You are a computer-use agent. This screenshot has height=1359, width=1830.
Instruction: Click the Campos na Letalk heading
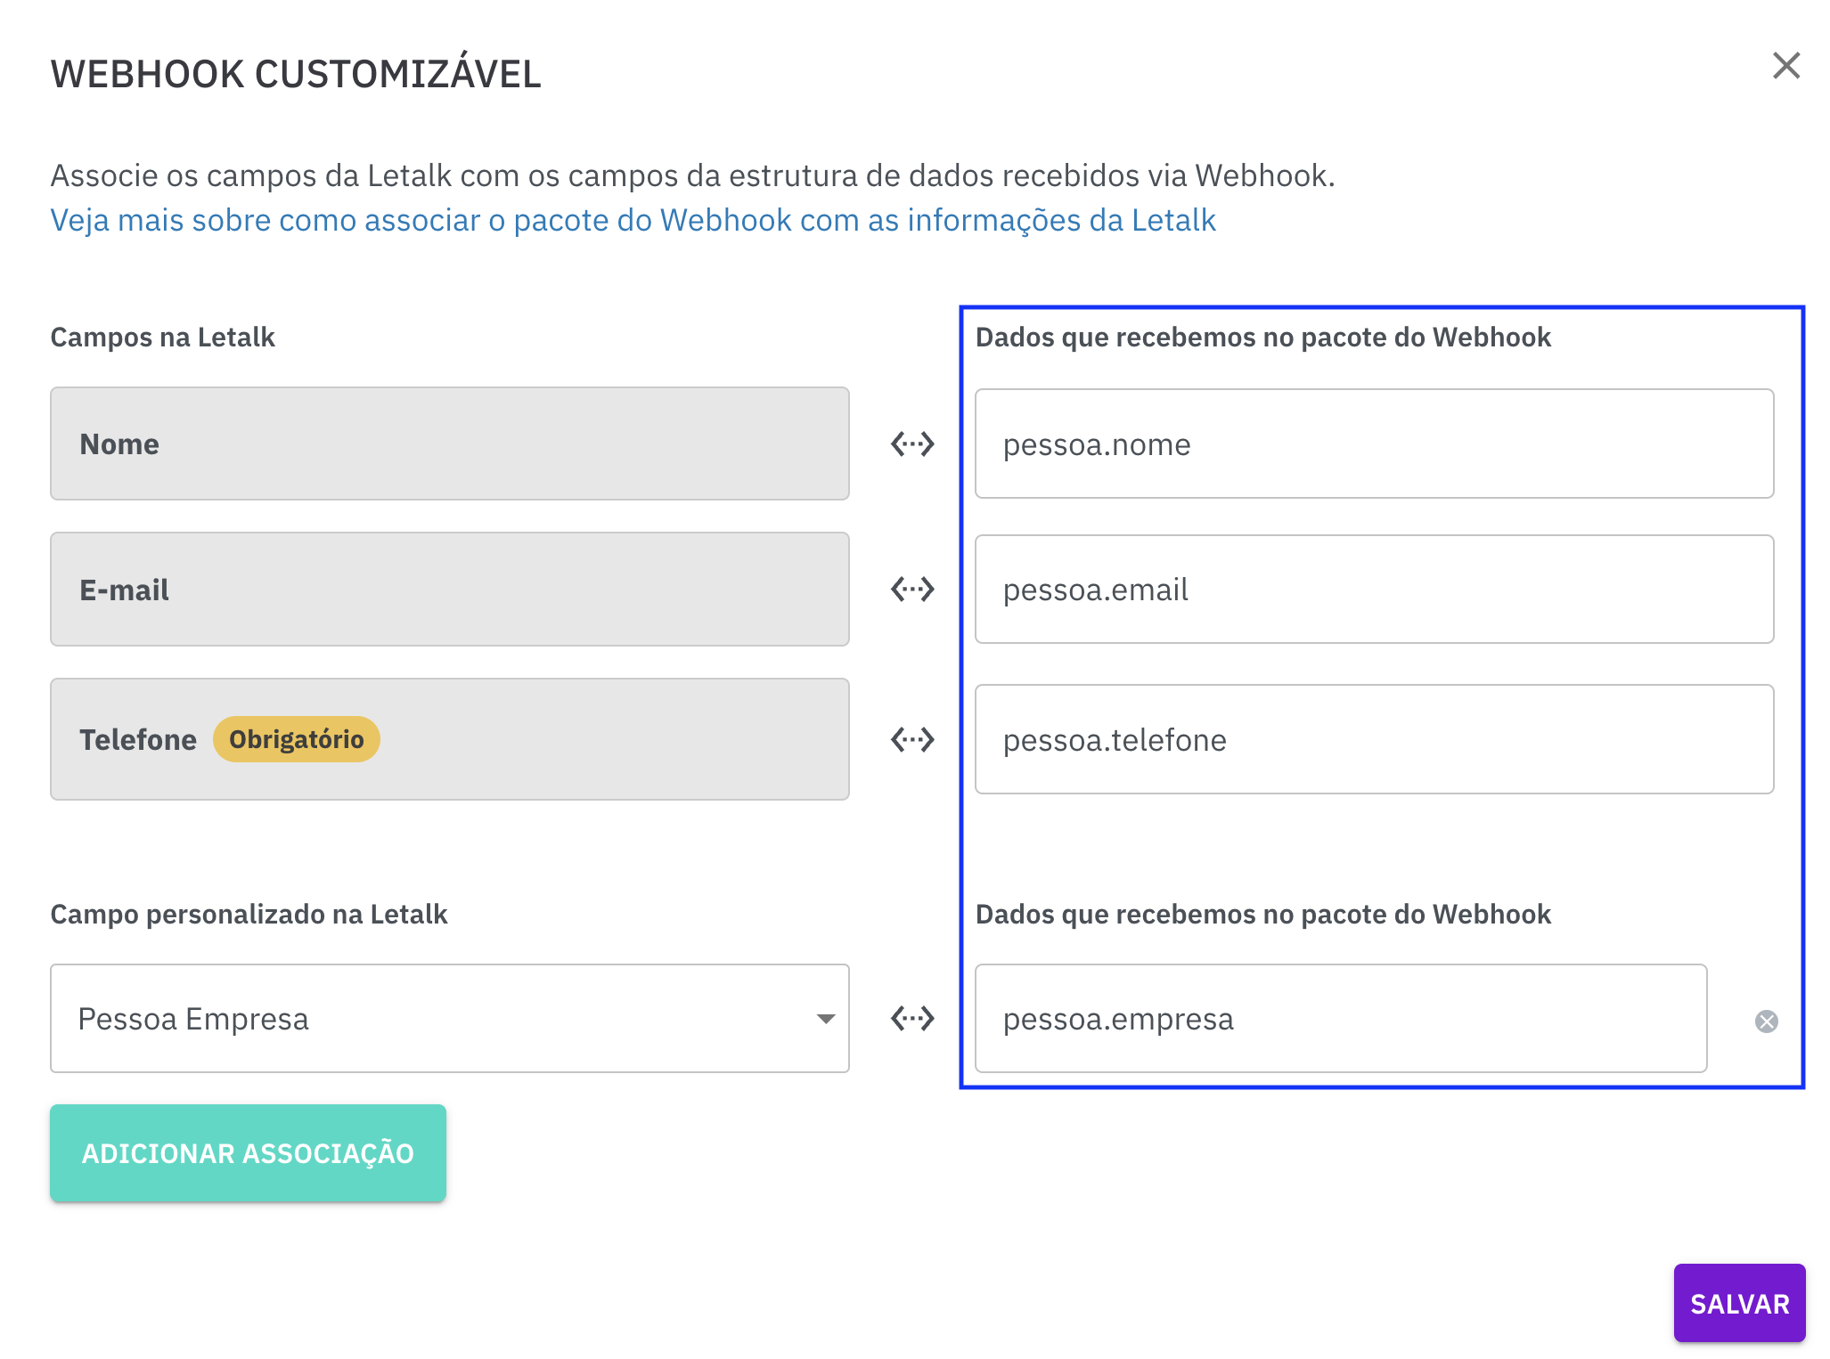point(162,338)
